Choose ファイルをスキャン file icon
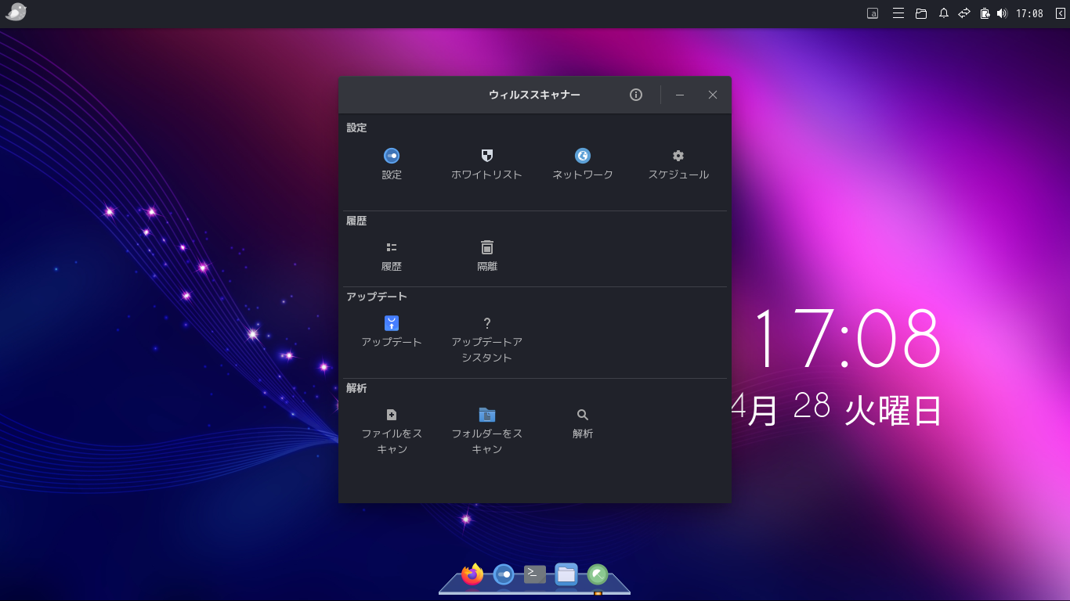 coord(392,415)
